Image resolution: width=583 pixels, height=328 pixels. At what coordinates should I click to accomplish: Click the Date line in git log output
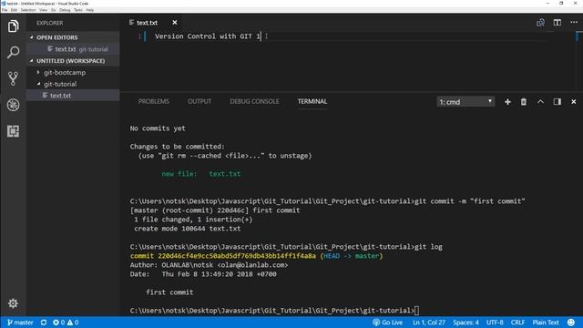click(x=203, y=274)
